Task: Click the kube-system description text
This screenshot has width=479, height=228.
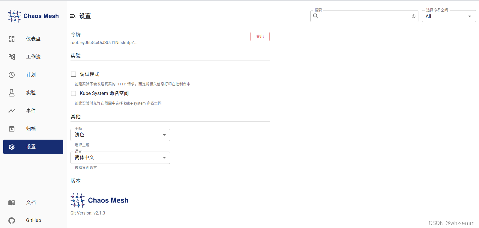Action: (118, 103)
